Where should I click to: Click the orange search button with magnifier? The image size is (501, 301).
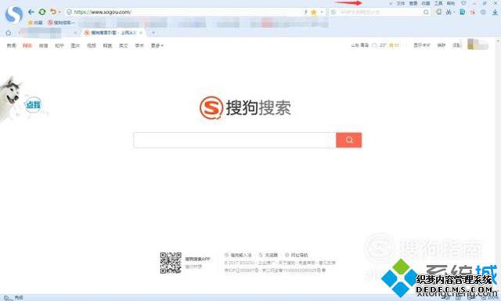coord(349,140)
